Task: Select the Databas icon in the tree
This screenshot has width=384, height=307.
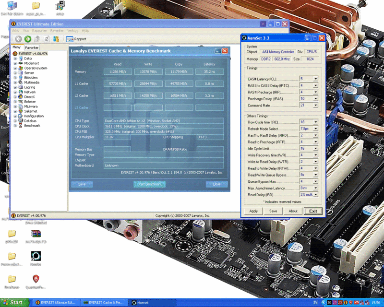Action: [21, 121]
